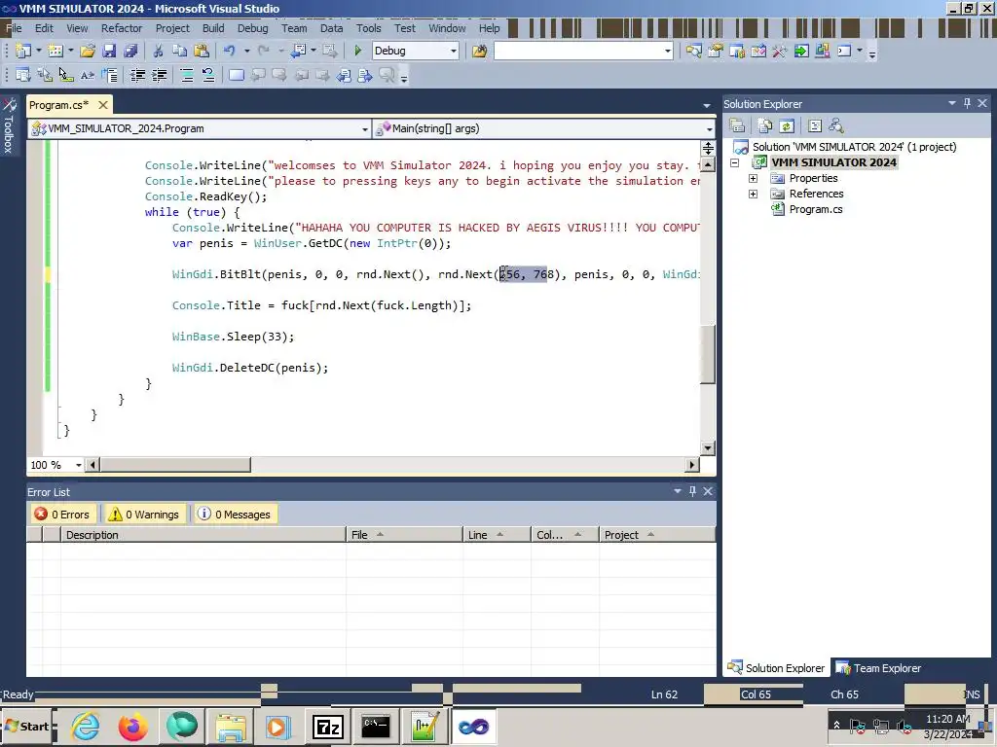This screenshot has height=747, width=997.
Task: Click the Windows Start button
Action: (27, 727)
